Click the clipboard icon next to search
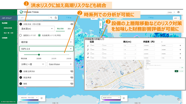This screenshot has height=104, width=186. click(56, 18)
